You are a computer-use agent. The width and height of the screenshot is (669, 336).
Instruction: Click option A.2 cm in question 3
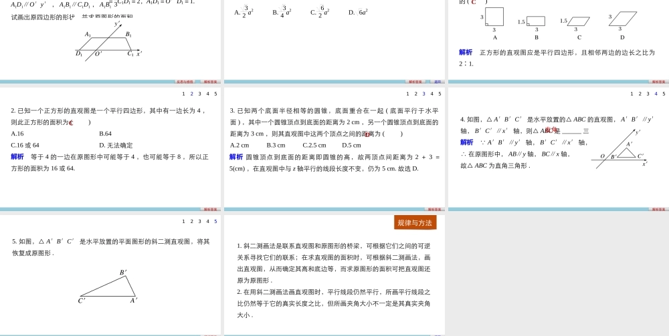240,145
